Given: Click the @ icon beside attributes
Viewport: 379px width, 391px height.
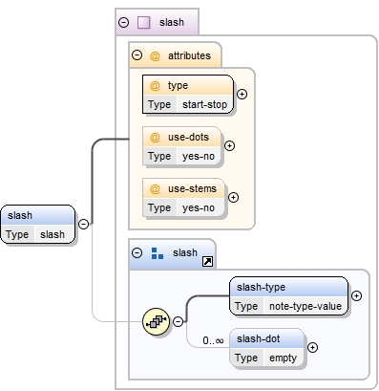Looking at the screenshot, I should 155,56.
